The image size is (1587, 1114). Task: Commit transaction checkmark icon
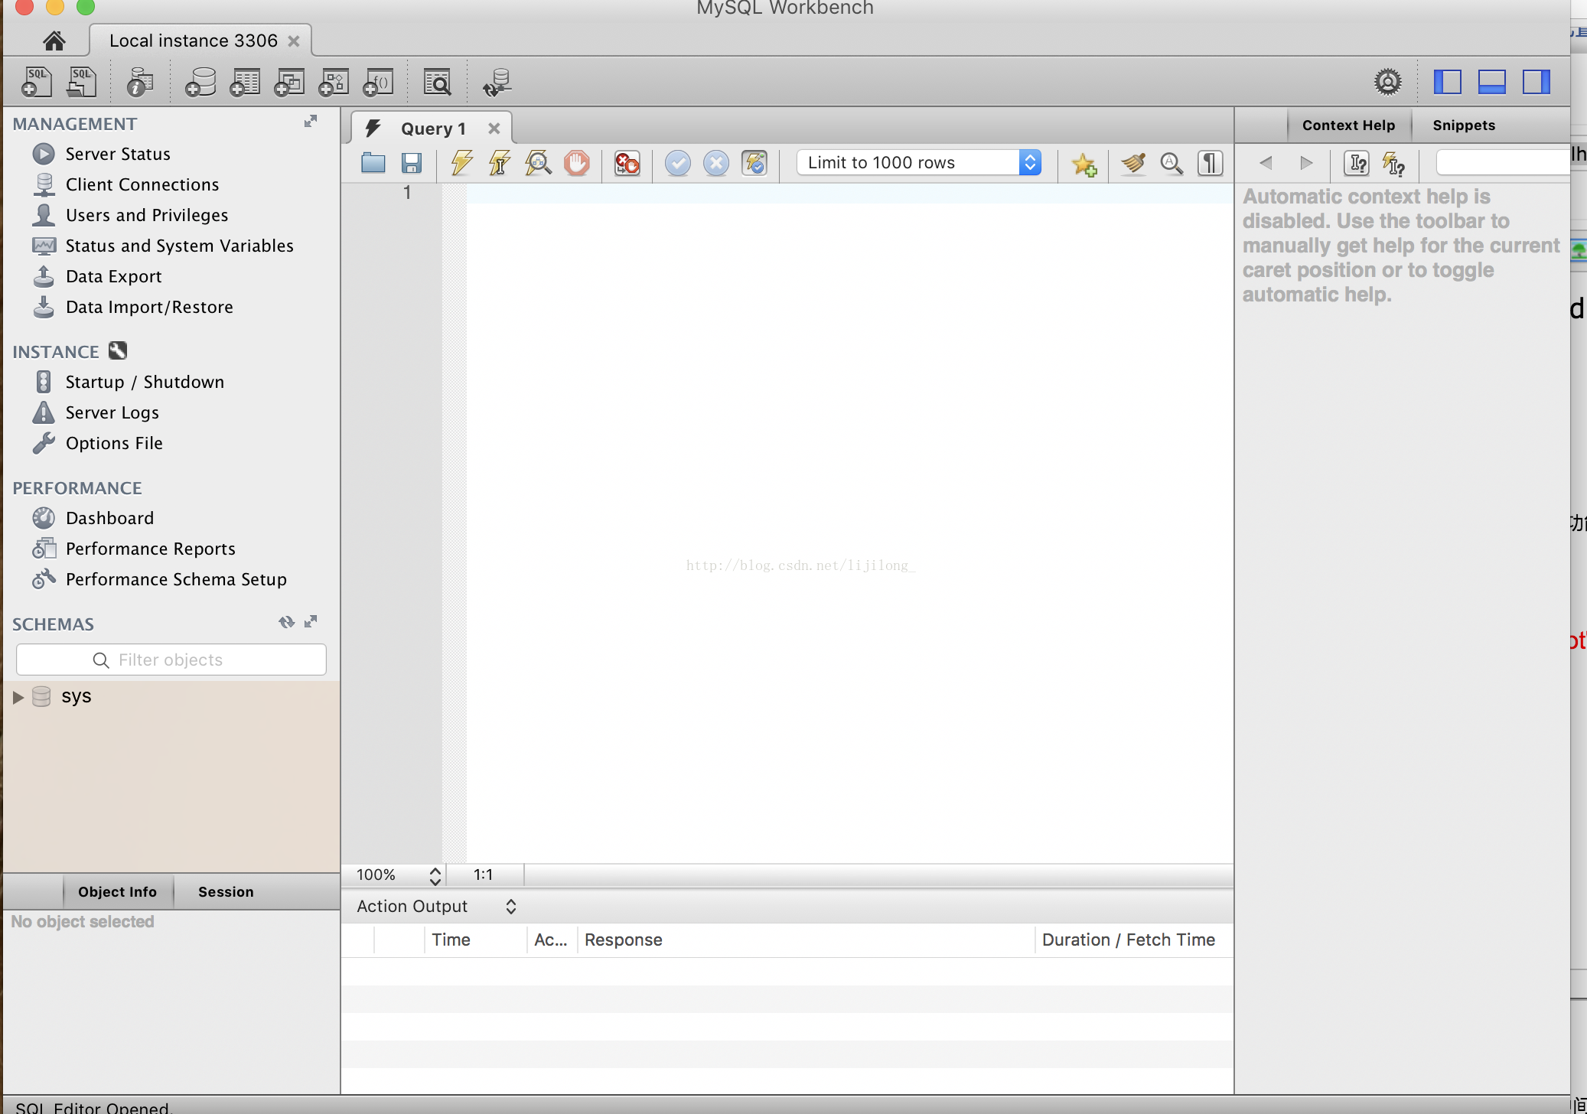[677, 163]
